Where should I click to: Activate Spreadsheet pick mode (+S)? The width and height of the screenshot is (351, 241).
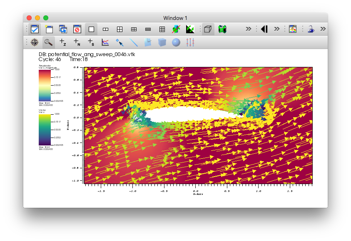click(91, 42)
